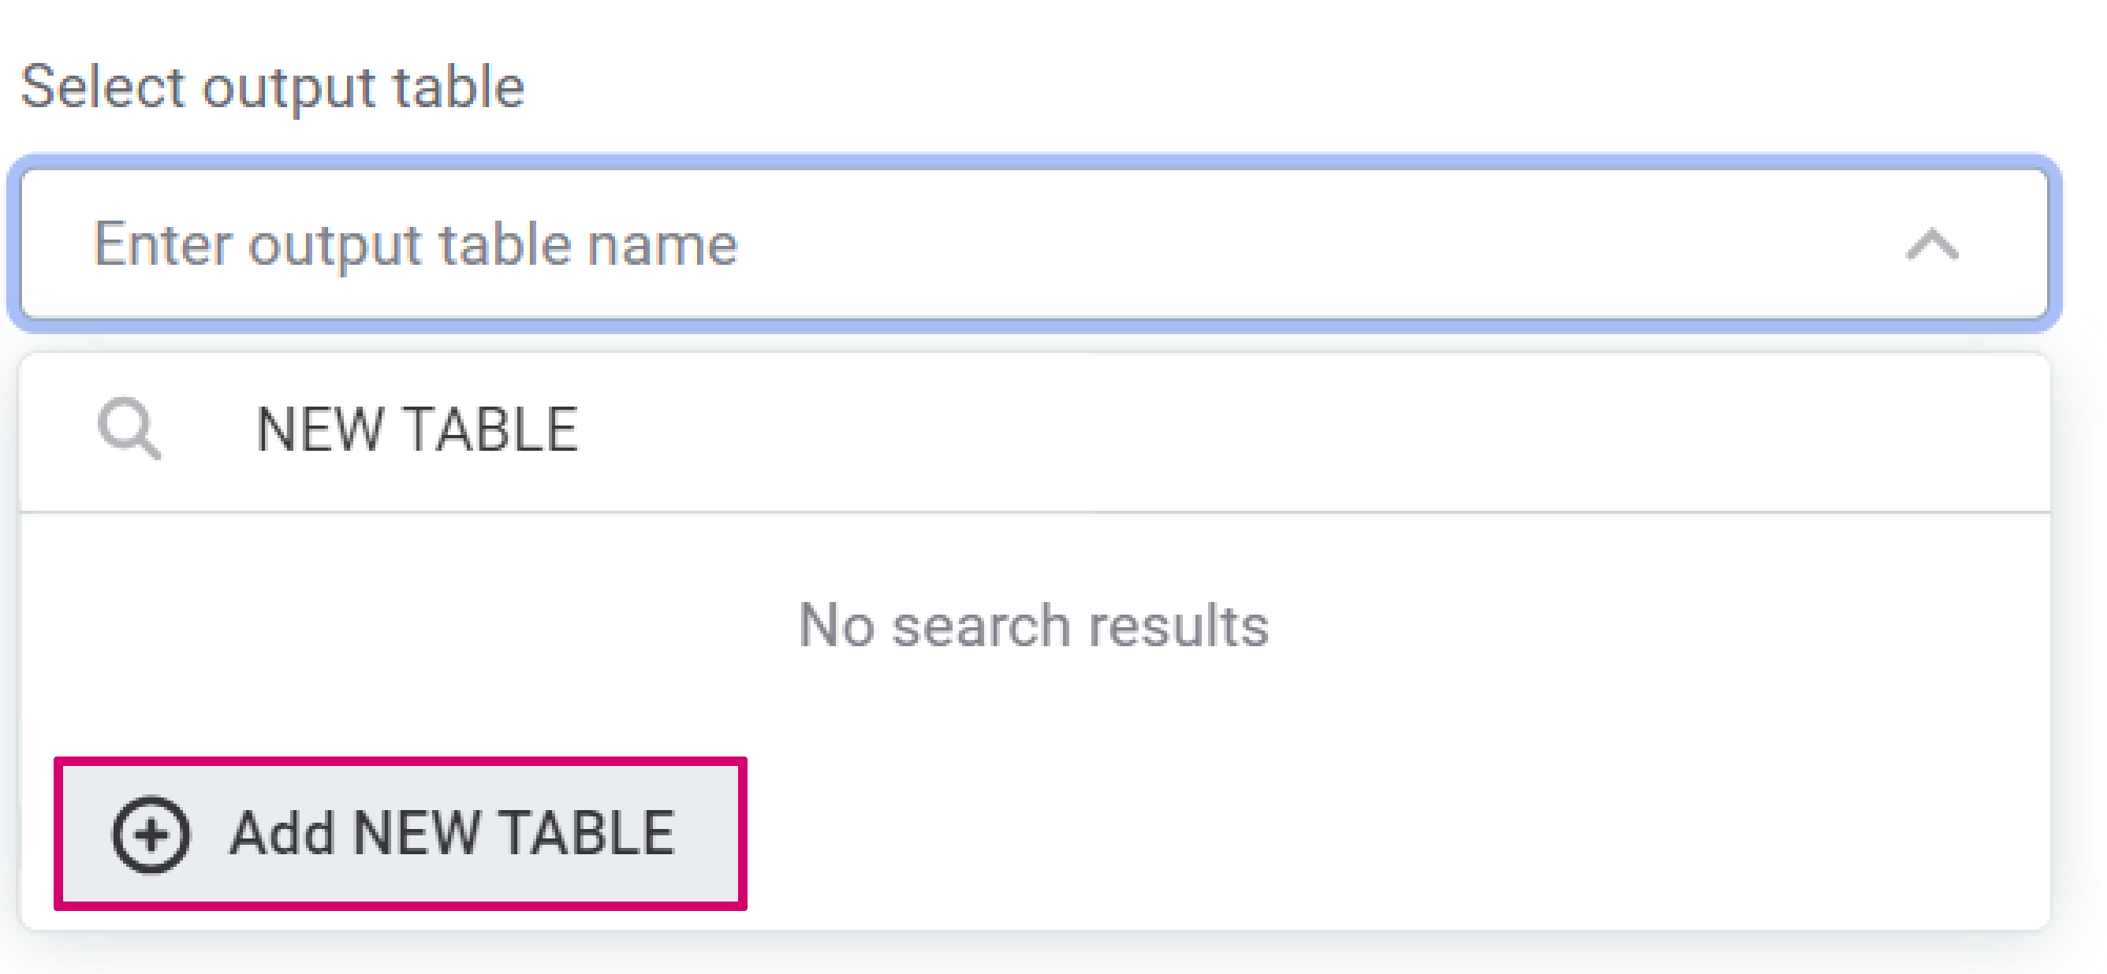Click the word 'output' in the section heading
Image resolution: width=2107 pixels, height=974 pixels.
[289, 87]
